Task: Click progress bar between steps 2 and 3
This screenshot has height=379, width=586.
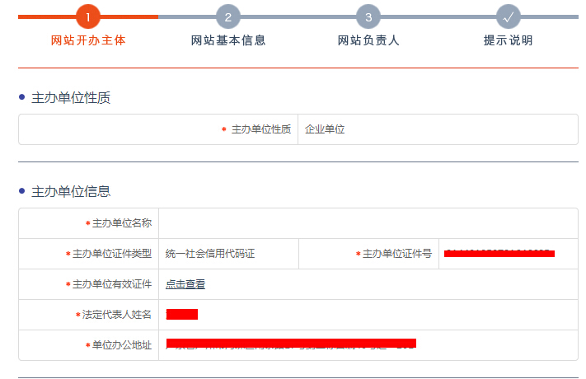Action: [298, 16]
